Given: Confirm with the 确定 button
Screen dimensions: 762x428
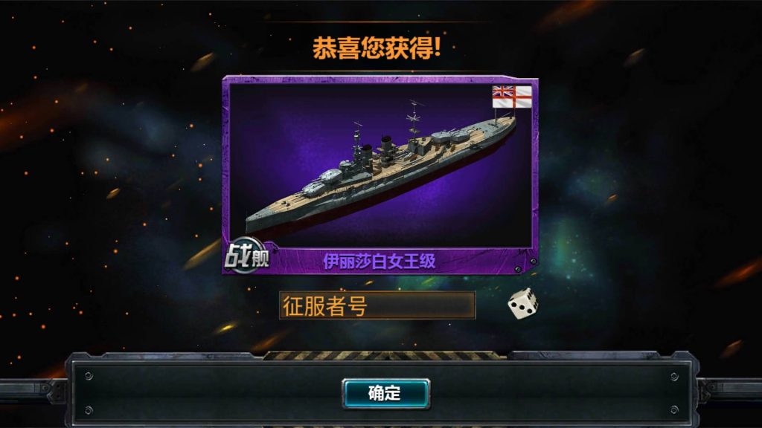Looking at the screenshot, I should 386,393.
